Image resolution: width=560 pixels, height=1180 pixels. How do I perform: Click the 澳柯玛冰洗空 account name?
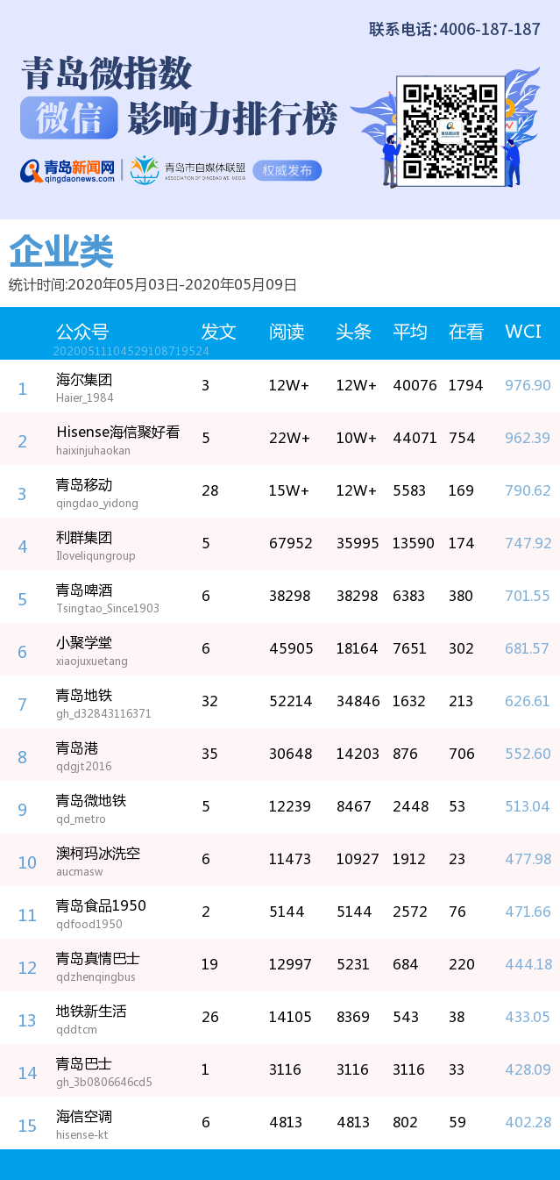tap(98, 854)
